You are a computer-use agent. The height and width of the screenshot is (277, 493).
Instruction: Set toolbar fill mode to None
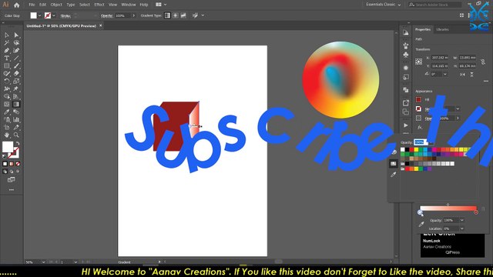18,164
